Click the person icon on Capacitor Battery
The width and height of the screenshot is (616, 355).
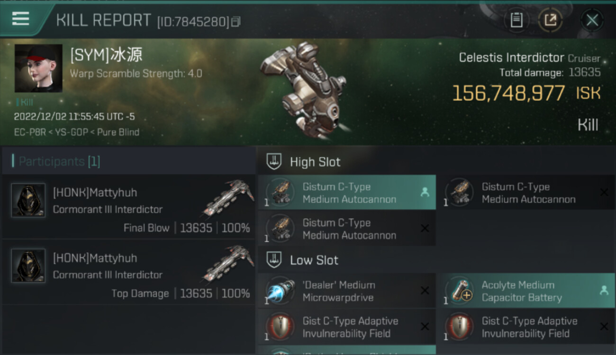click(x=604, y=291)
